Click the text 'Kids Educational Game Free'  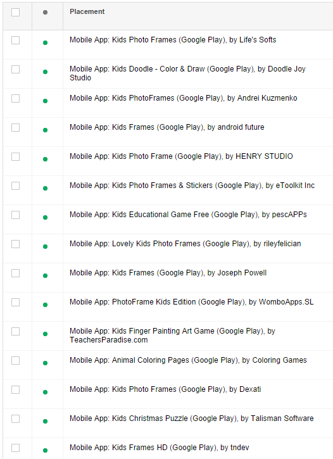click(160, 215)
